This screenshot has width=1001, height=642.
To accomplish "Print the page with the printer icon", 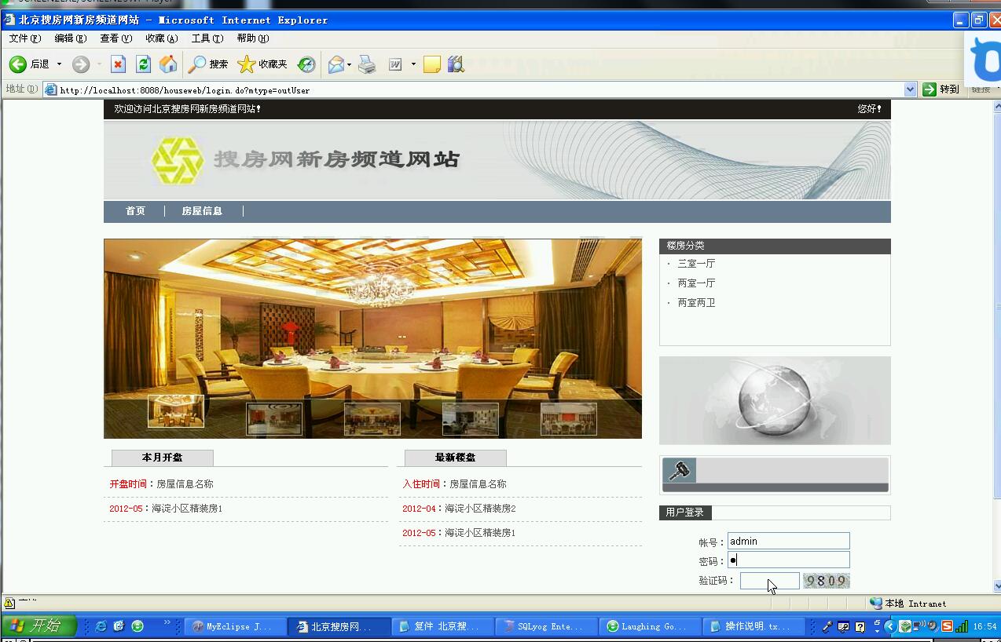I will point(367,64).
